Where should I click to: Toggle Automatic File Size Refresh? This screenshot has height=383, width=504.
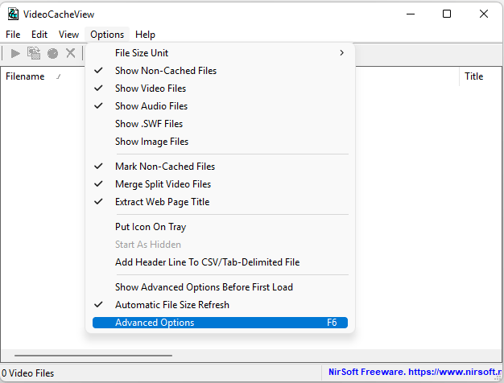coord(220,305)
